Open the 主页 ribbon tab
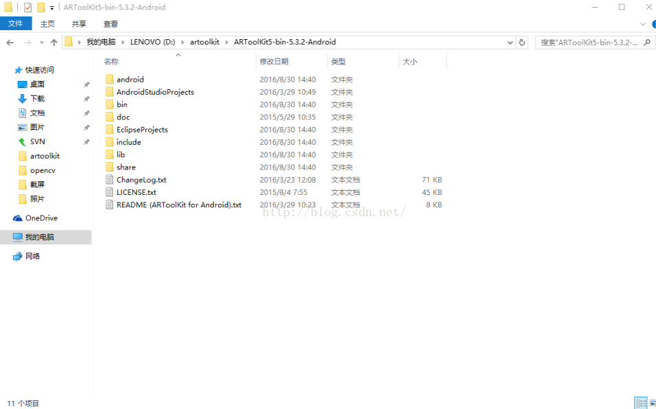This screenshot has height=409, width=656. [47, 24]
